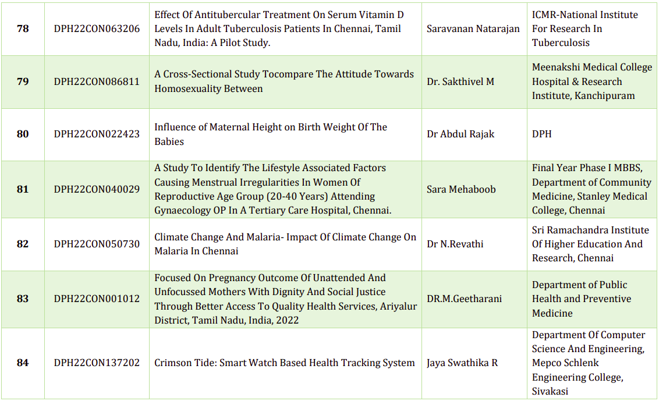Click paper ID DPH22CON086811

(97, 81)
